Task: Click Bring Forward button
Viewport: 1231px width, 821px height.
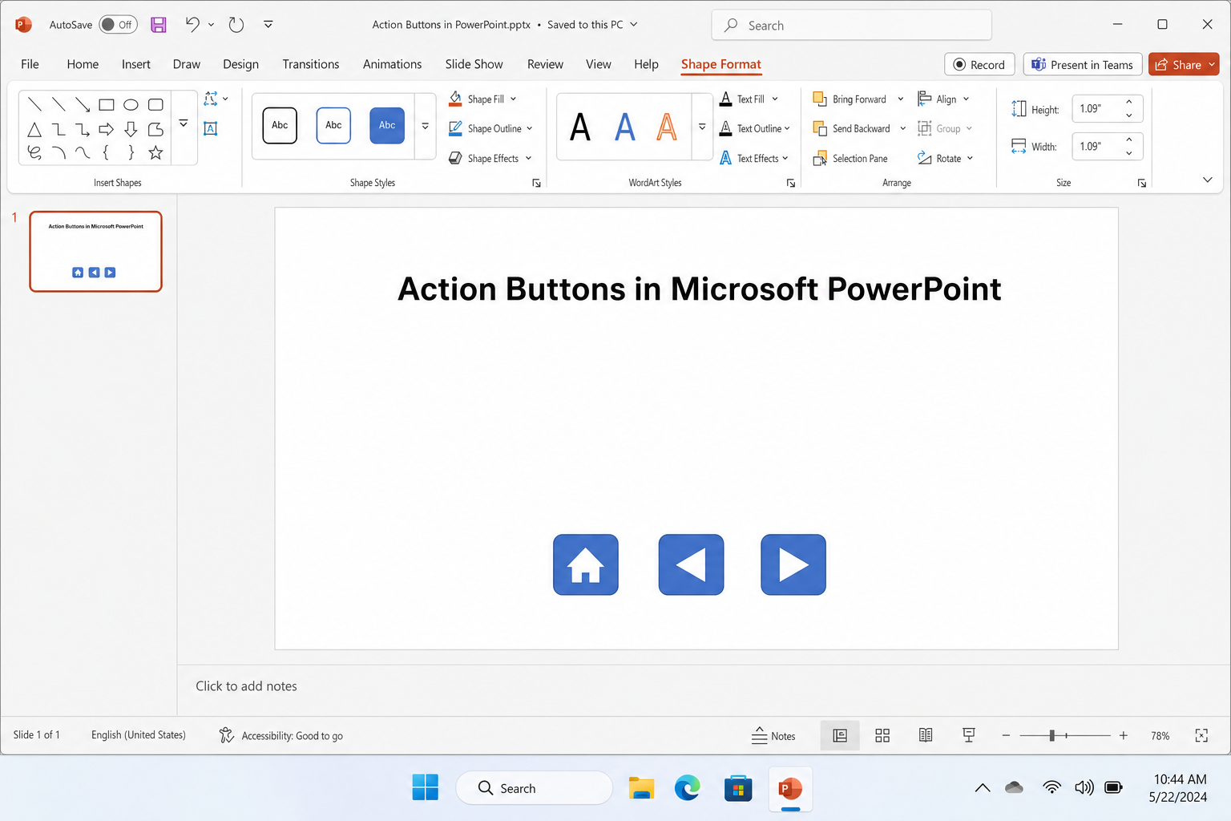Action: (850, 99)
